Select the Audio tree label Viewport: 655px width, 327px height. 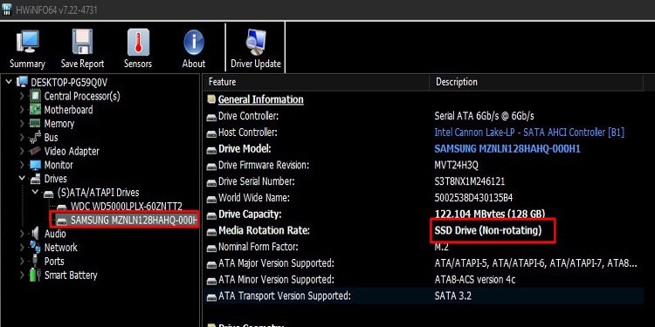55,234
